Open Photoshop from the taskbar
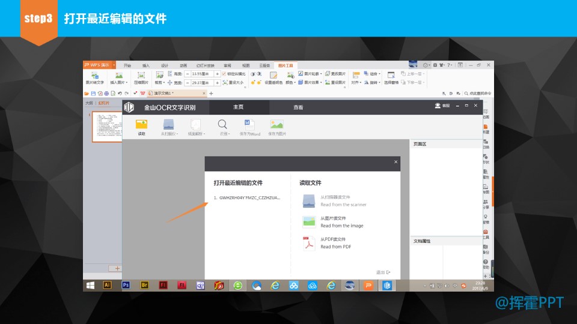 [x=126, y=286]
